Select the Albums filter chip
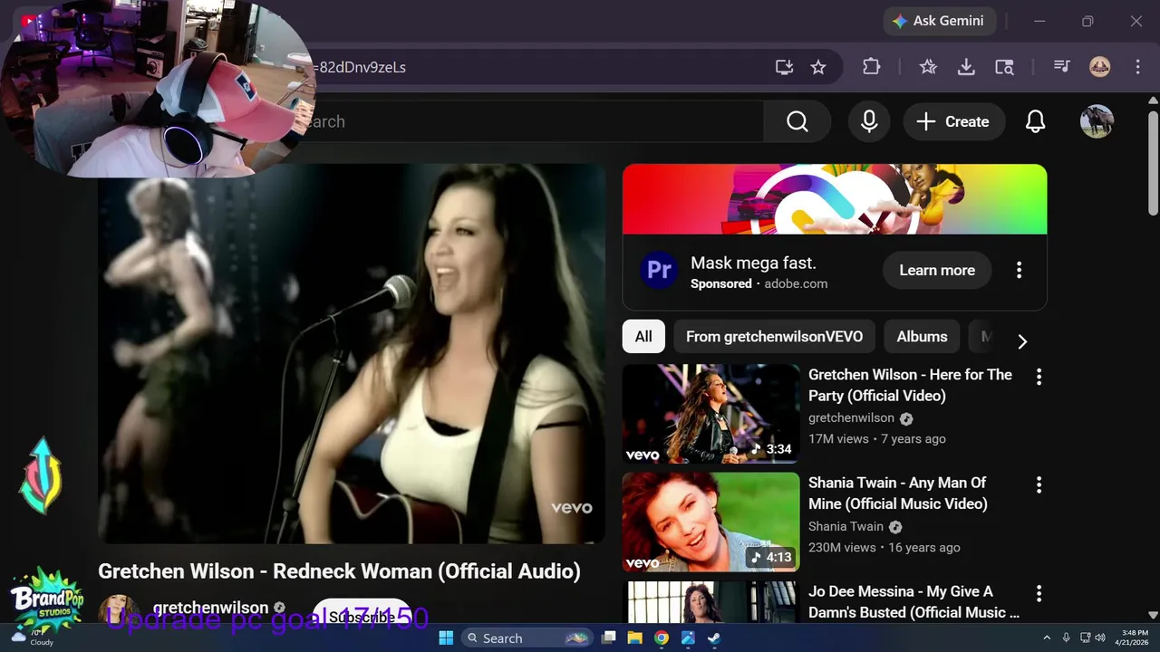 coord(922,336)
